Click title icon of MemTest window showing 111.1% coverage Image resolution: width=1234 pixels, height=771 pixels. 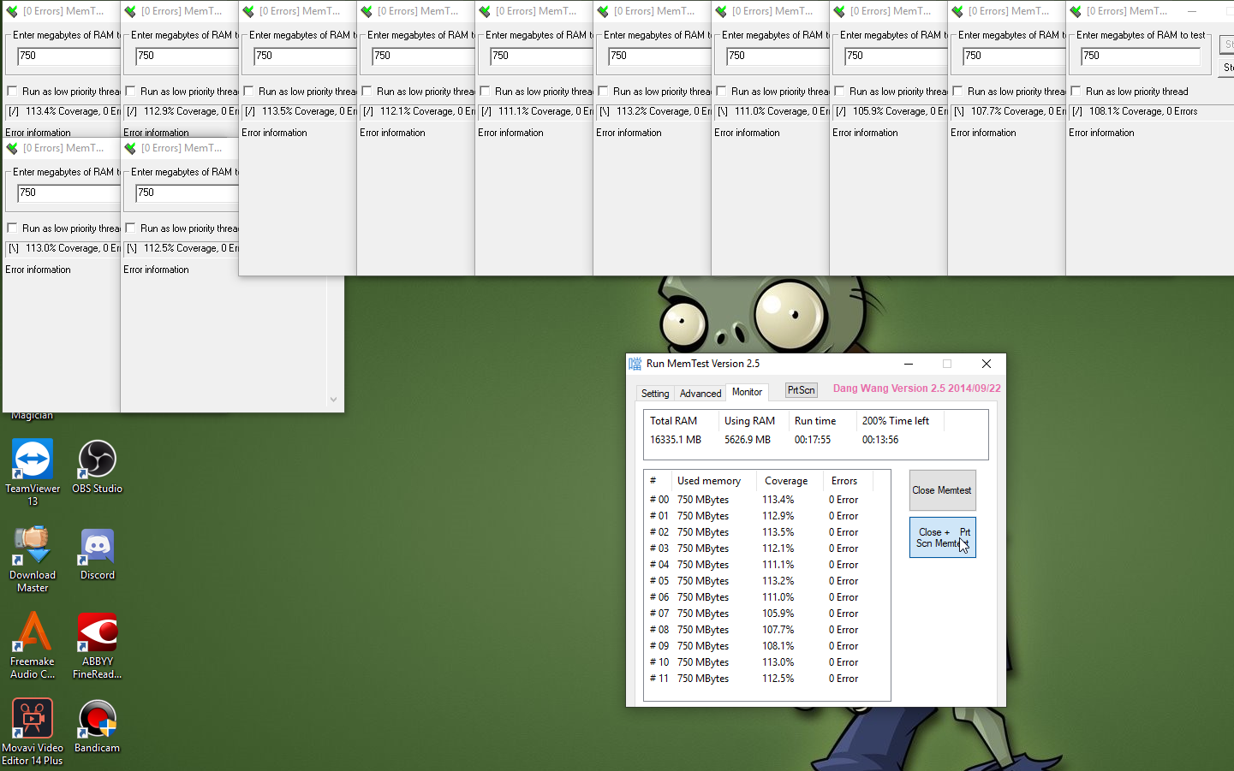pyautogui.click(x=485, y=11)
